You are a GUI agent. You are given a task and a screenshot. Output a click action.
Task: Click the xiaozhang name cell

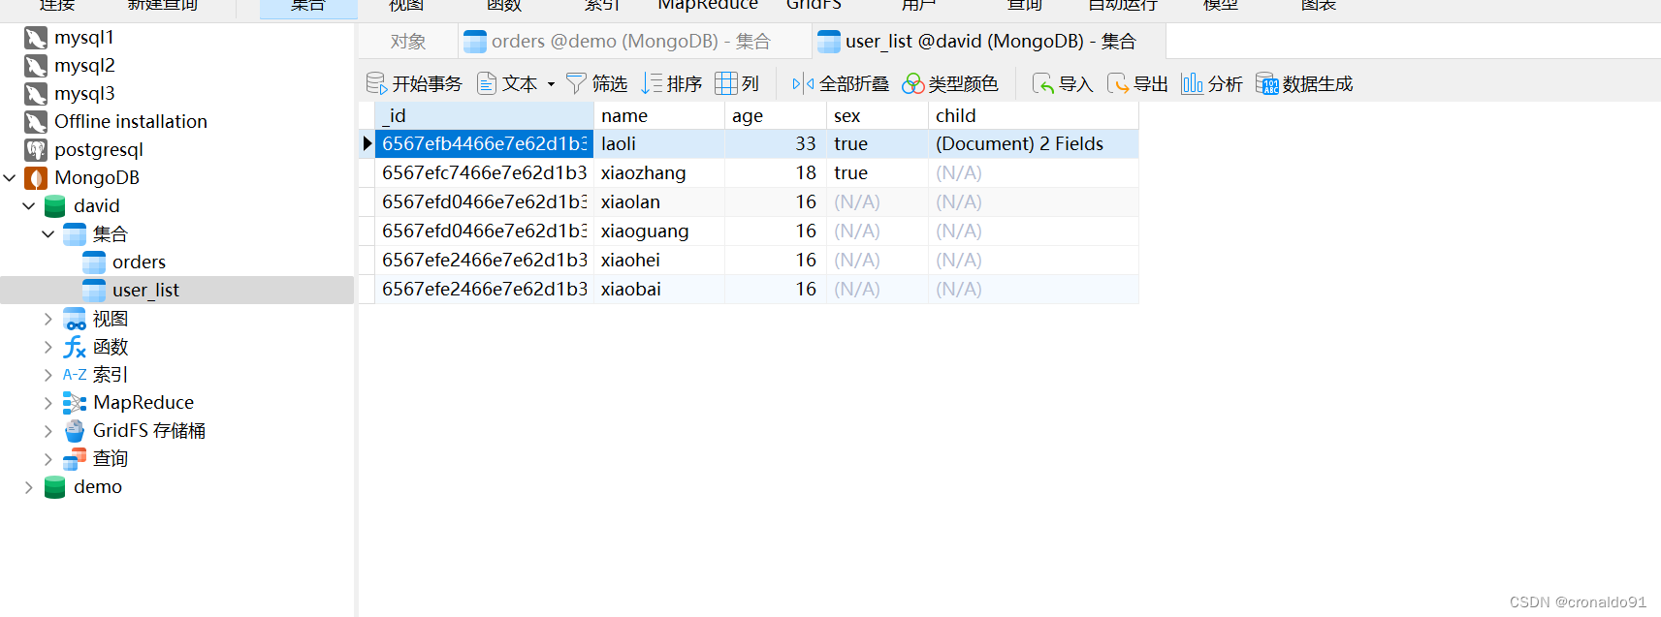point(659,173)
